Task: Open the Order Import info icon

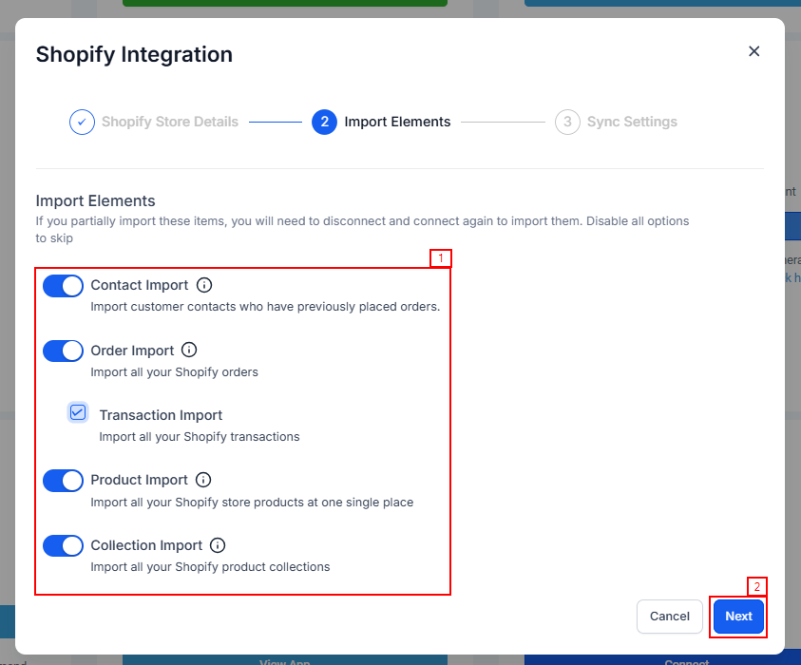Action: click(189, 350)
